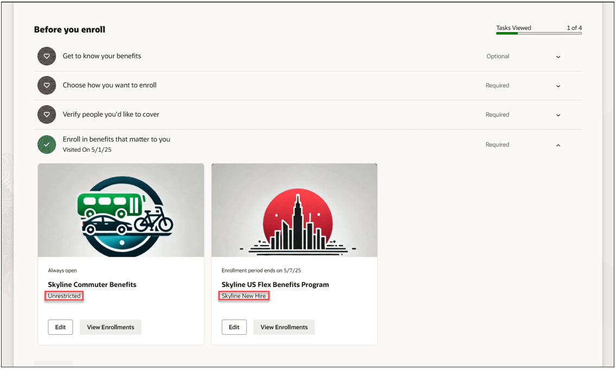Click the Before you enroll heading

[x=69, y=29]
